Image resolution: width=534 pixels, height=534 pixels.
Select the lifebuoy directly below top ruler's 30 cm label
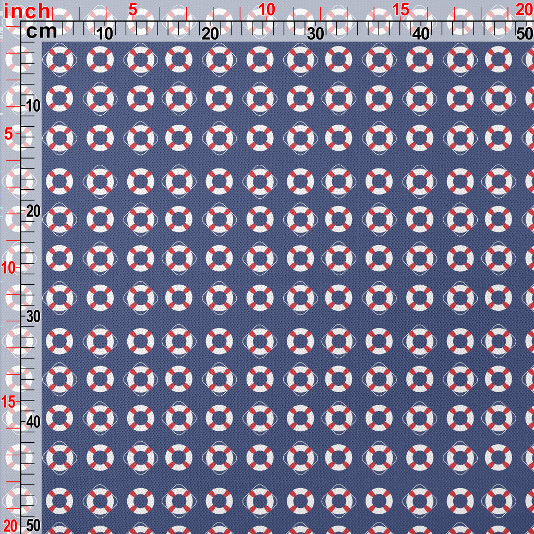pos(300,59)
